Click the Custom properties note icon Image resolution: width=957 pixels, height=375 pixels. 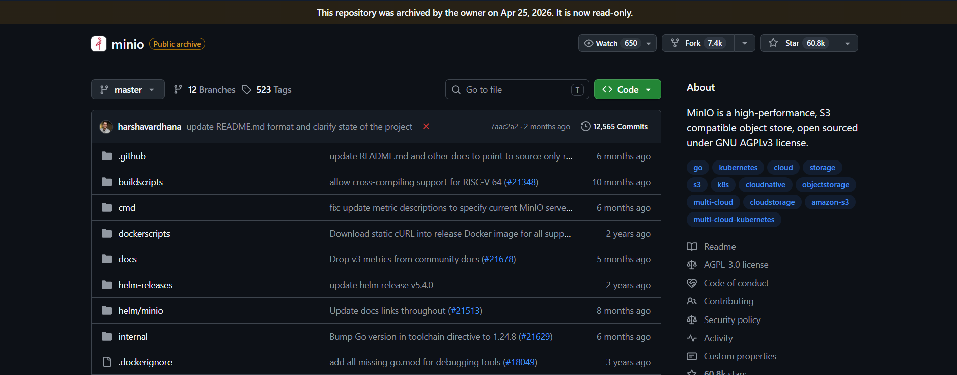(x=692, y=356)
